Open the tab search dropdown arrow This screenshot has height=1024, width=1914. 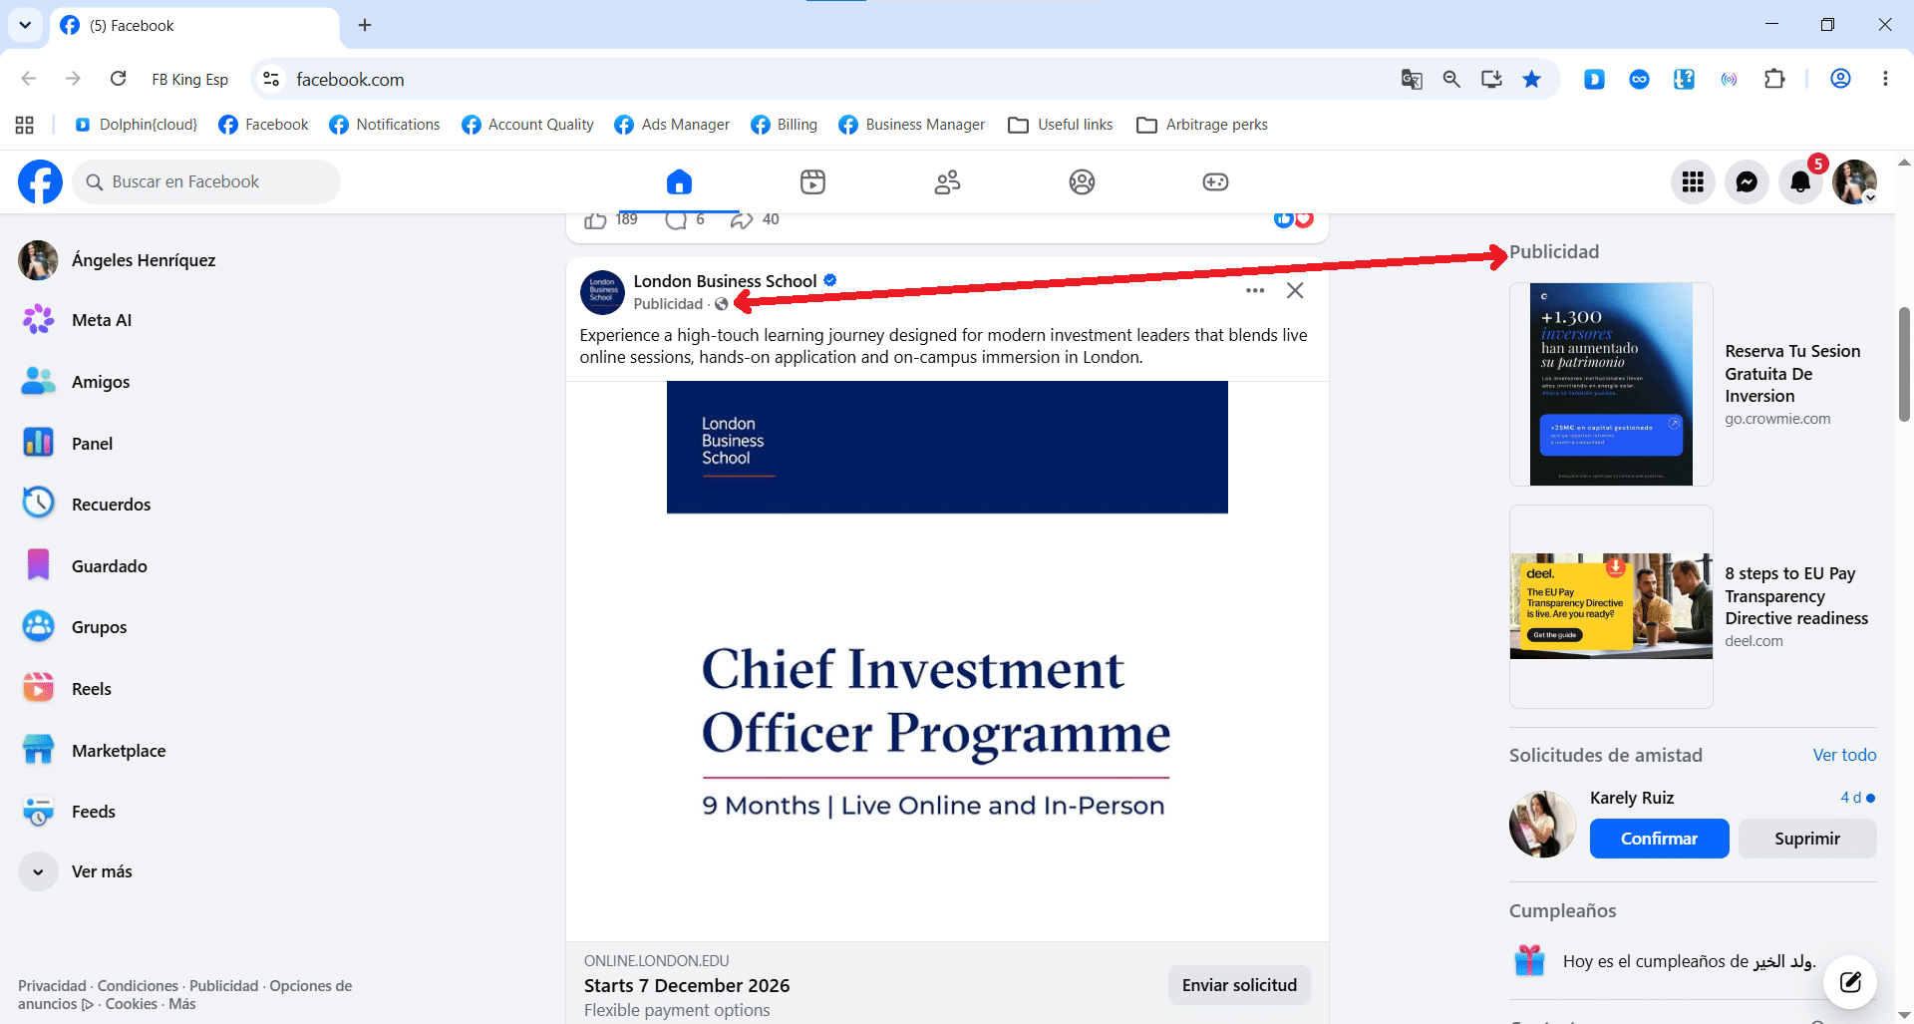(25, 25)
